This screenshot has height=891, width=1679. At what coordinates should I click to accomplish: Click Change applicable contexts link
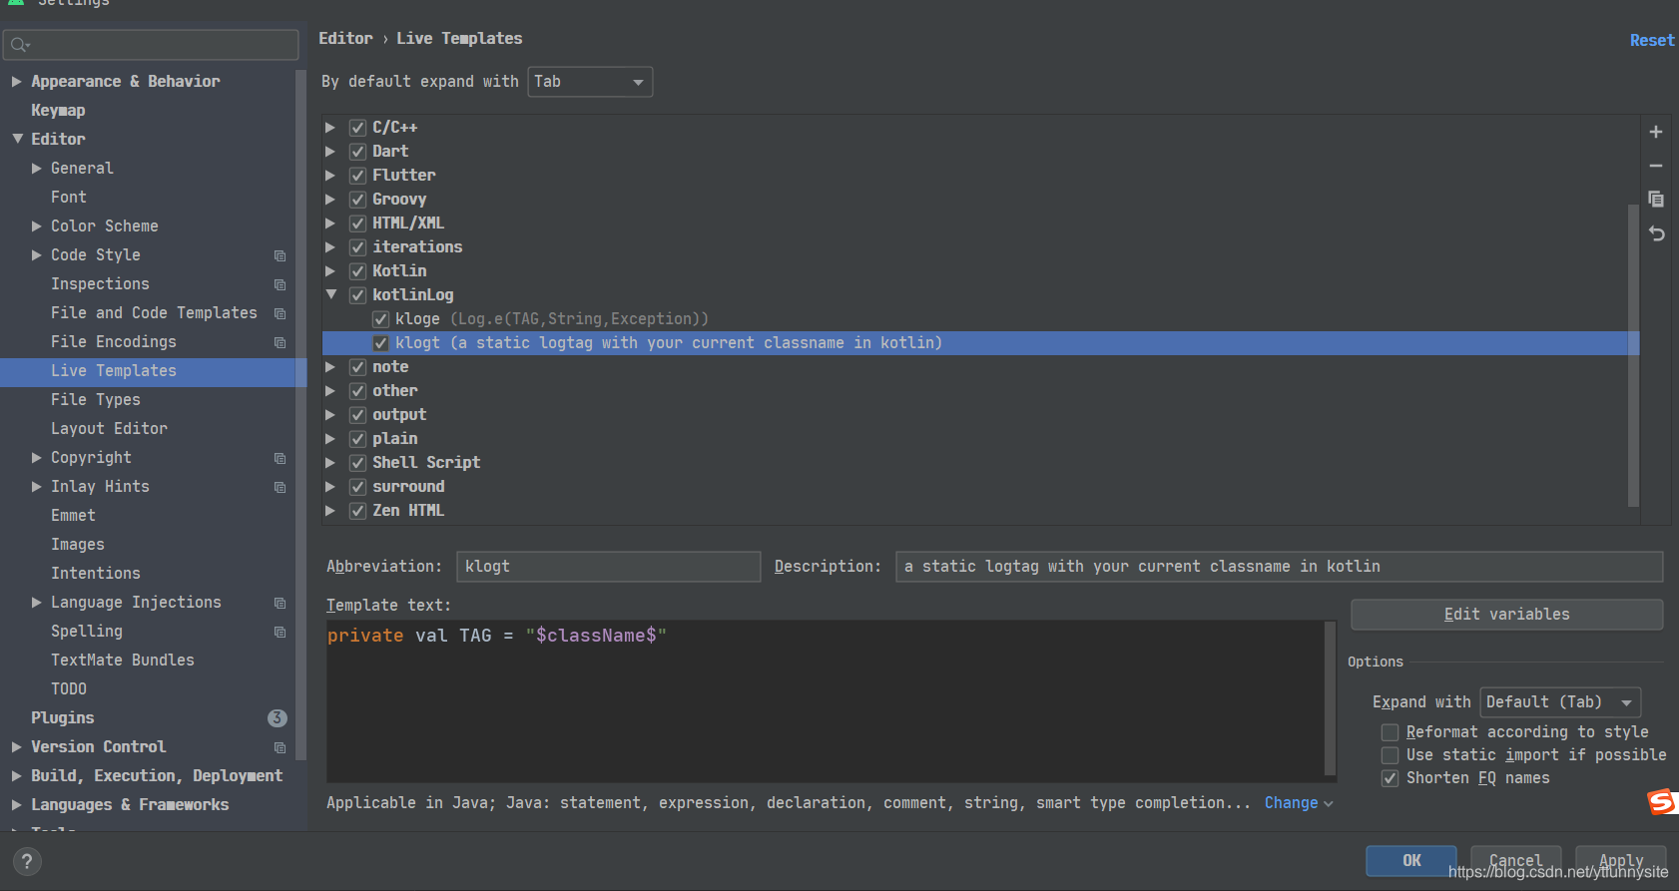[x=1298, y=803]
